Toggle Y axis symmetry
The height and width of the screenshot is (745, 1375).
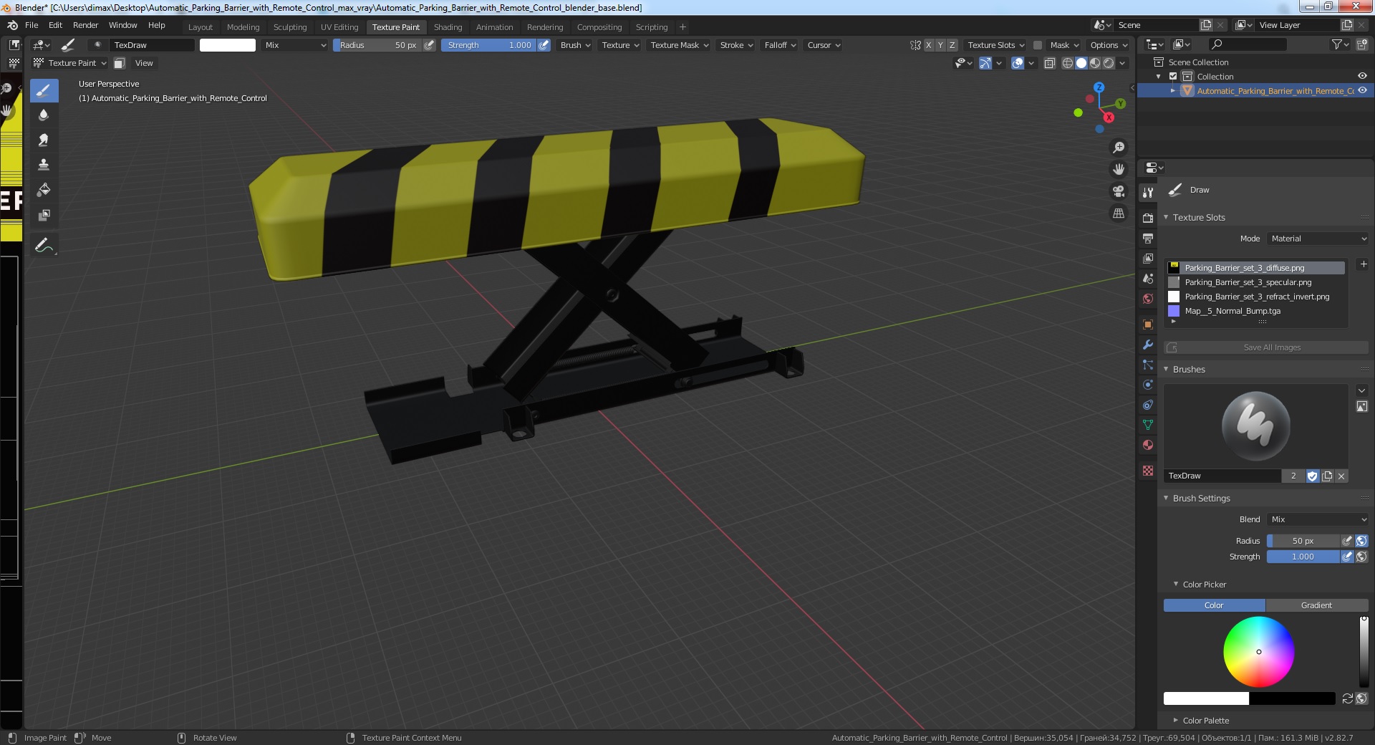(x=940, y=45)
